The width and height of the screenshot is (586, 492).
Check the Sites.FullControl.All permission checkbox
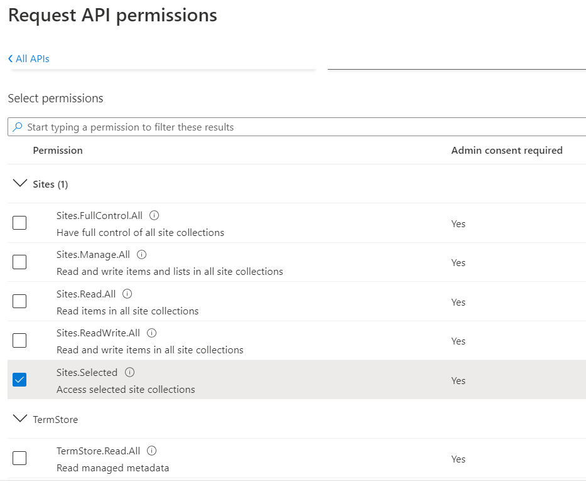[19, 223]
